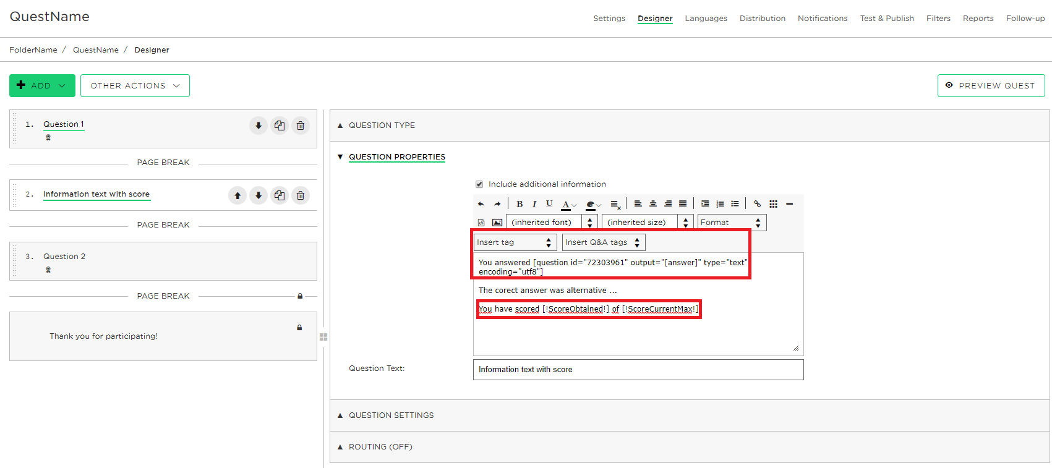The width and height of the screenshot is (1052, 468).
Task: Click the score badge icon under Question 1
Action: (48, 138)
